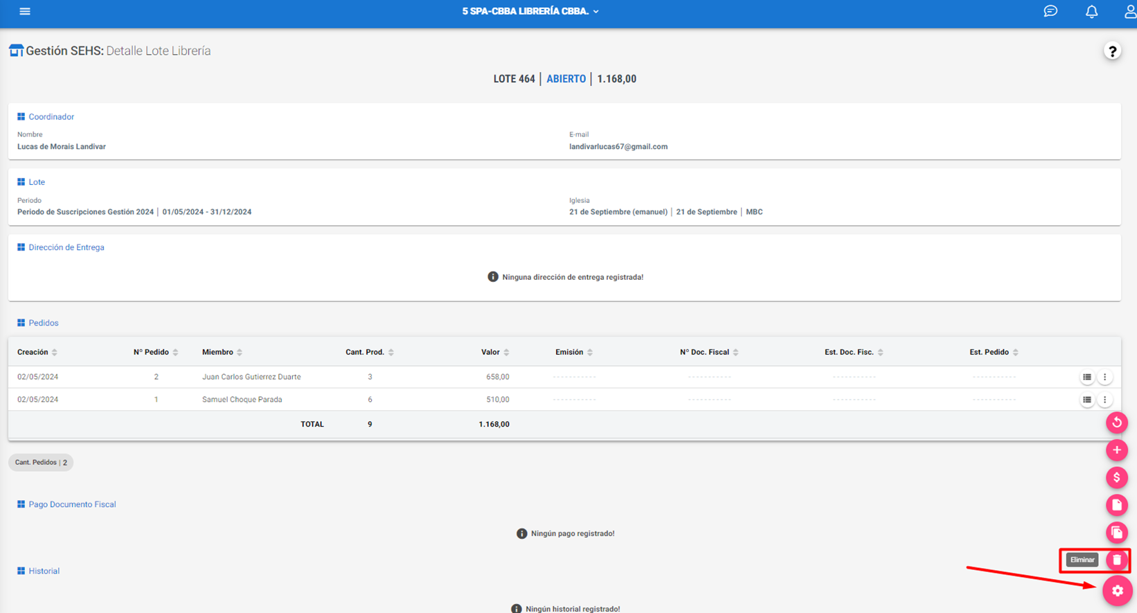1137x613 pixels.
Task: Open list details for Juan Carlos Gutierrez order
Action: [x=1086, y=377]
